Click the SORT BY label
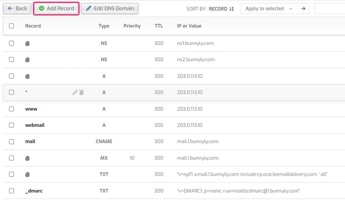Image resolution: width=345 pixels, height=201 pixels. (197, 9)
